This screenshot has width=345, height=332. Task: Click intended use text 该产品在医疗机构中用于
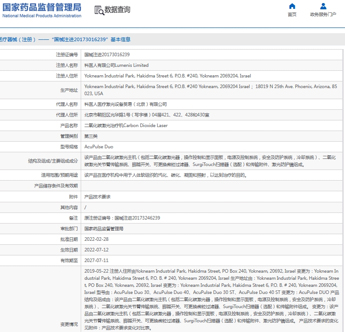tap(166, 175)
